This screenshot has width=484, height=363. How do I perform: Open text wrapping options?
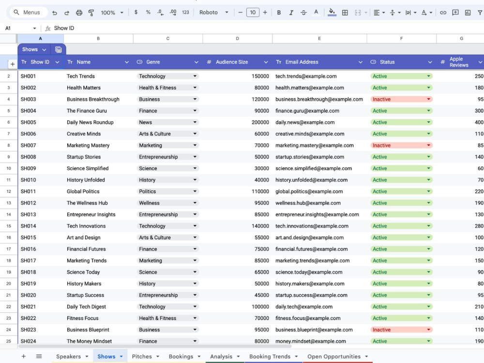click(x=410, y=13)
